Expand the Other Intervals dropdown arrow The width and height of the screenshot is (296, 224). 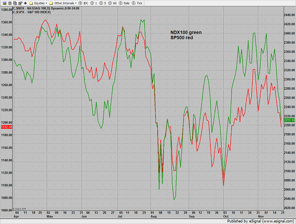coord(76,3)
